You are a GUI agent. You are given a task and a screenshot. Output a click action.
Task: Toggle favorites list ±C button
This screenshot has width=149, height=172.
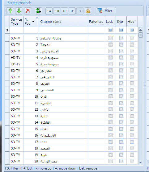click(64, 11)
